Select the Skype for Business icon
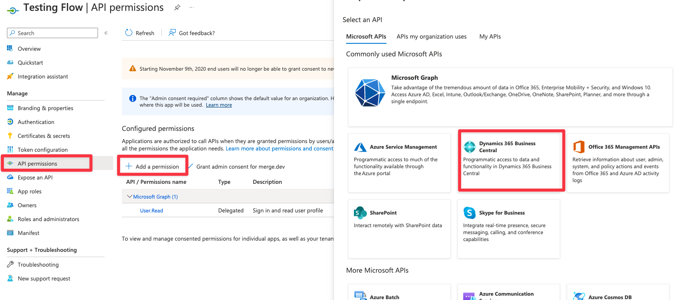687x300 pixels. coord(470,213)
